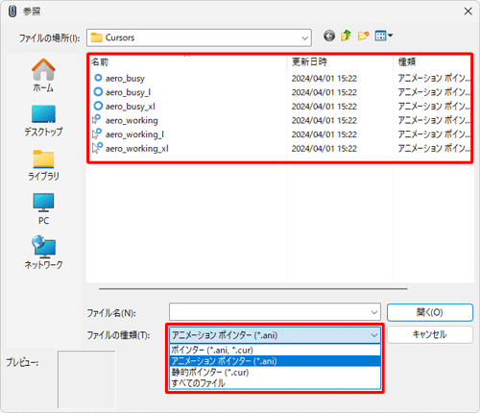
Task: Open Home in the places bar
Action: 43,76
